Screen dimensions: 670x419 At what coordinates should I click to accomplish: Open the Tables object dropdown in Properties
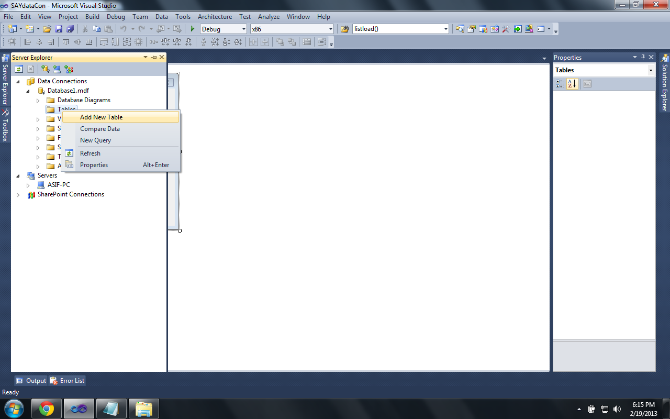(x=651, y=70)
